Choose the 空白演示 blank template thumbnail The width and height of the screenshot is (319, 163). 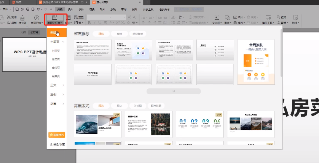[93, 74]
